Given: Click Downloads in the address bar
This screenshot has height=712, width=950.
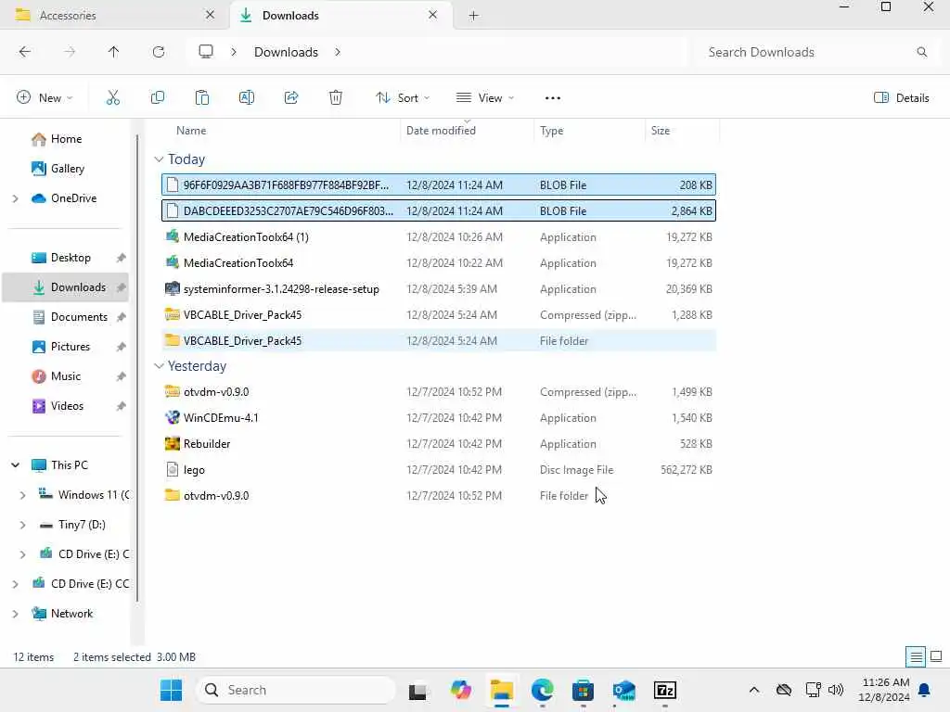Looking at the screenshot, I should [286, 52].
